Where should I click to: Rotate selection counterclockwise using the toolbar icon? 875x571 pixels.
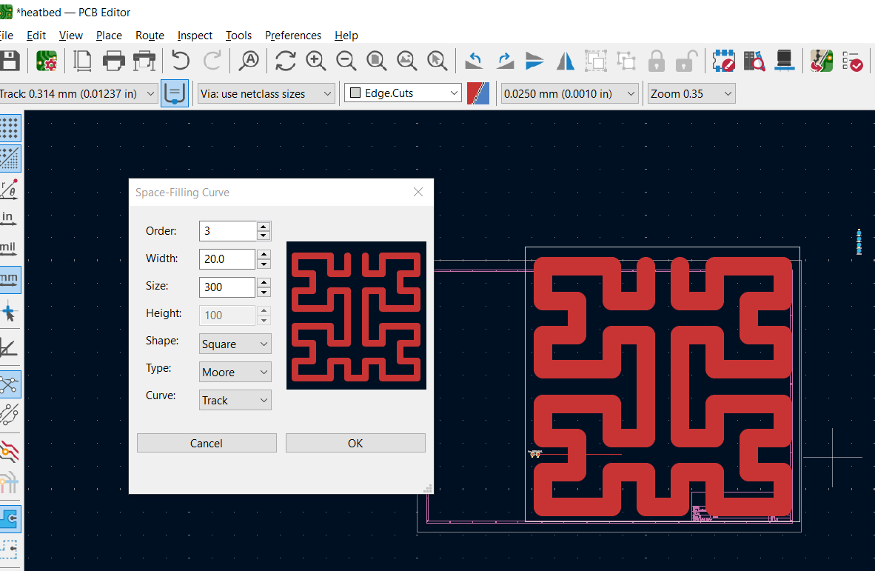474,61
